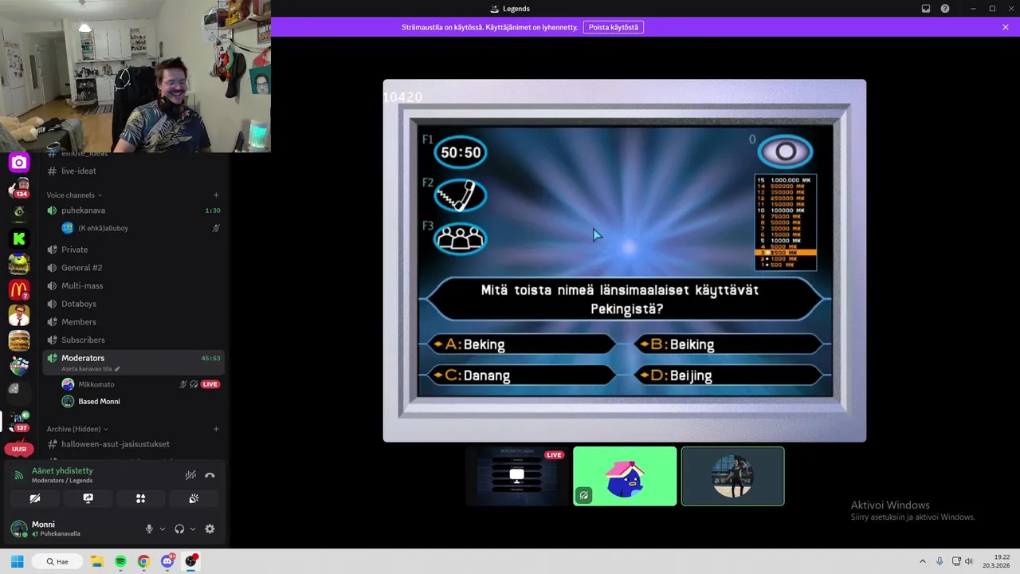Open File Explorer from the taskbar

click(97, 561)
